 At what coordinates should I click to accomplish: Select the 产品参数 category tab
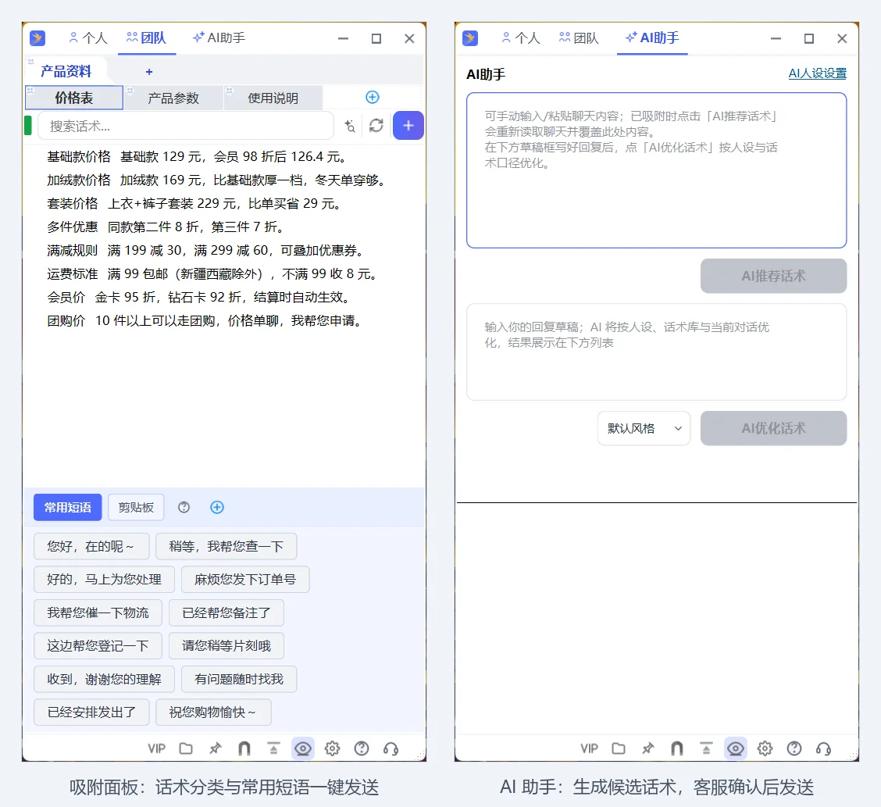coord(173,98)
